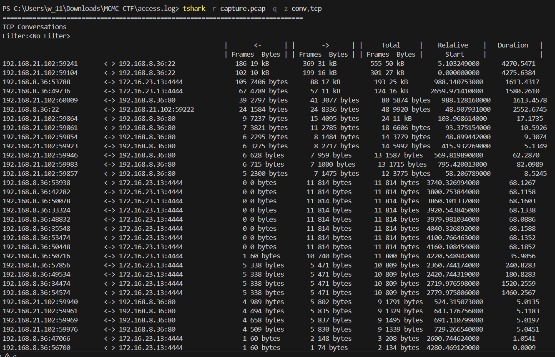555x357 pixels.
Task: Click the conv,tcp argument in command
Action: (x=306, y=8)
